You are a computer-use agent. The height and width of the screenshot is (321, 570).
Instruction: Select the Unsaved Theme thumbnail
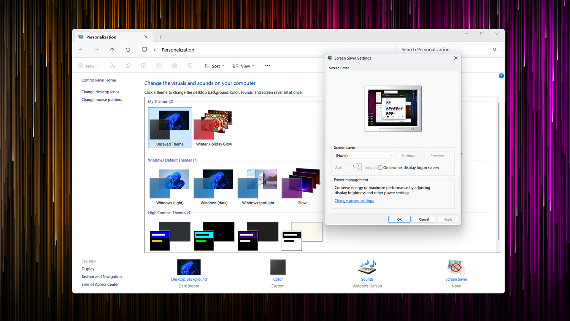[x=170, y=127]
